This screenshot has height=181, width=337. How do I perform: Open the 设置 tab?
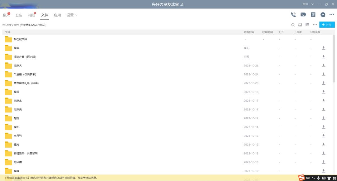tap(70, 15)
